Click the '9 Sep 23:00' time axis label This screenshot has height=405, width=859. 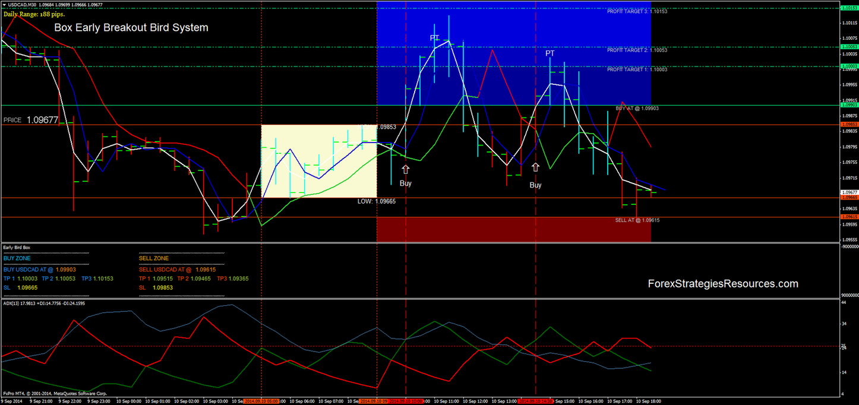tap(97, 401)
